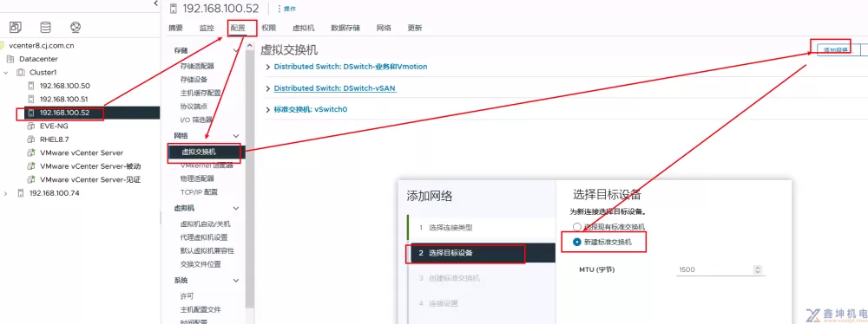Open 默认虚拟机兼容性 settings item
Viewport: 868px width, 324px height.
(x=207, y=251)
